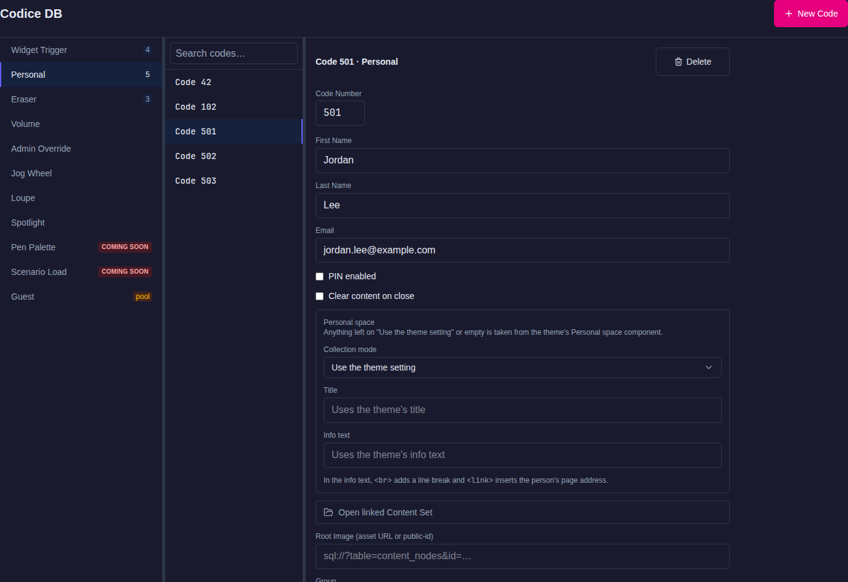
Task: Select Code 501 in the list
Action: (x=234, y=131)
